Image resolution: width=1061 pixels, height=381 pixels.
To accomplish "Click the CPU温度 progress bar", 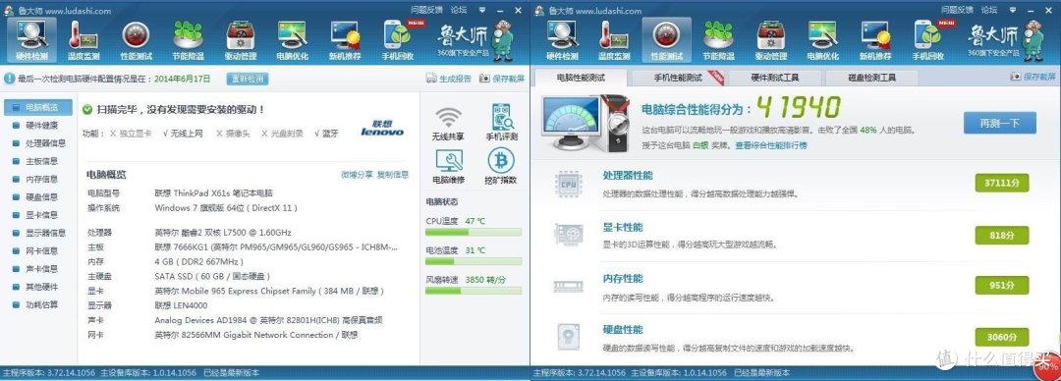I will pos(474,232).
